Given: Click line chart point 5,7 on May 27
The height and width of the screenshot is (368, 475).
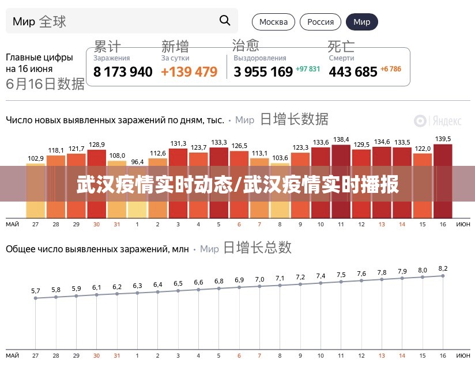Looking at the screenshot, I should pyautogui.click(x=35, y=298).
